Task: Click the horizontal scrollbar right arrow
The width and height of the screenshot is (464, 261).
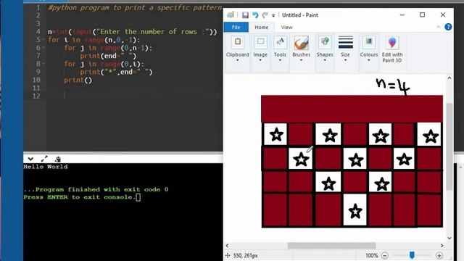Action: [x=442, y=246]
